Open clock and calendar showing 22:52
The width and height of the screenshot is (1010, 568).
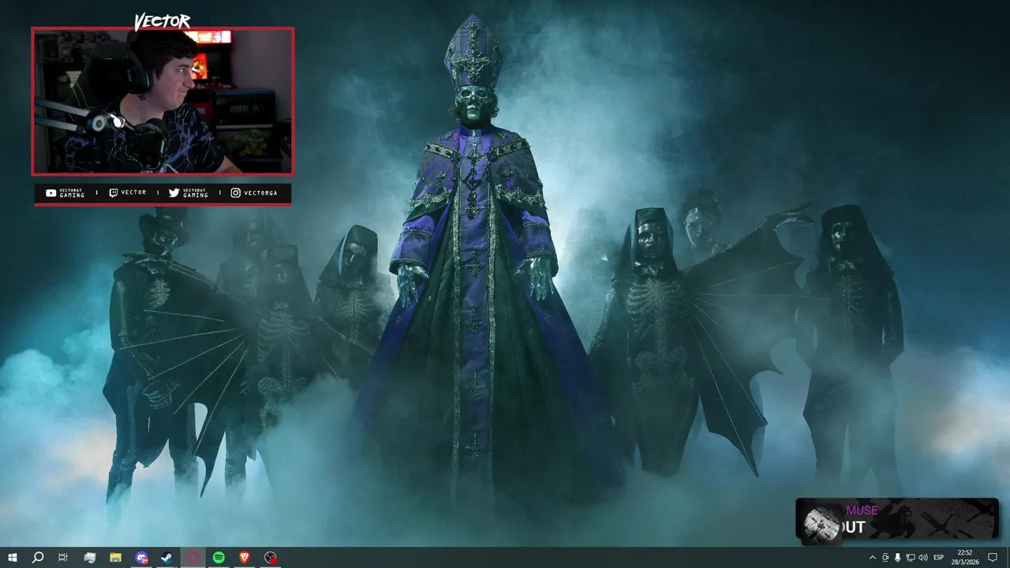coord(964,558)
